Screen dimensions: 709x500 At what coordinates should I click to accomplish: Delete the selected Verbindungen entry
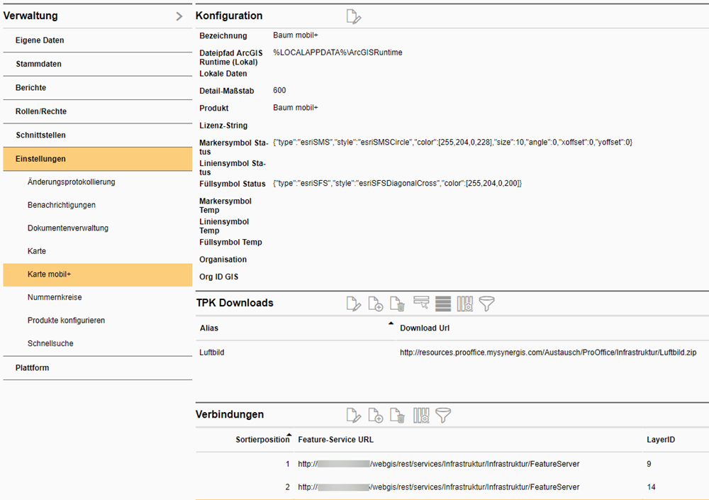398,416
